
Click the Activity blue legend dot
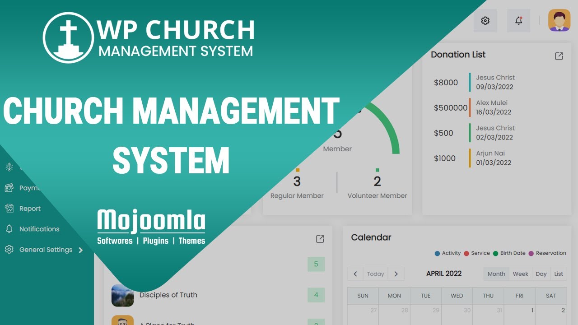(437, 254)
